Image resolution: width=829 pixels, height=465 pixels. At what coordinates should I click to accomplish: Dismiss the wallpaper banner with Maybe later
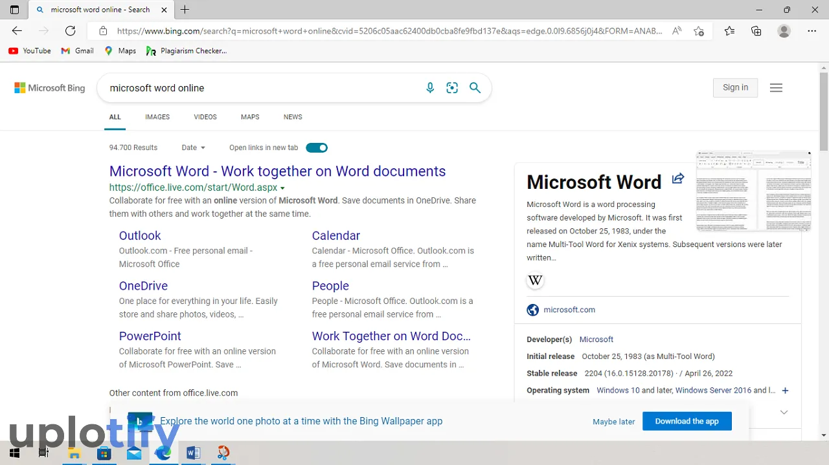613,422
